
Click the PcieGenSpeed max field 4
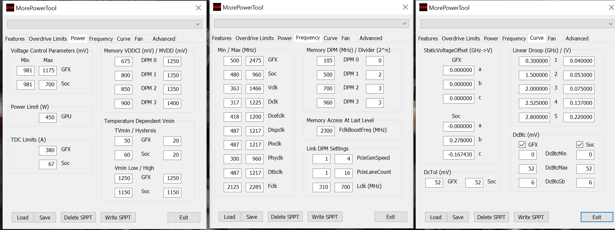pos(344,159)
